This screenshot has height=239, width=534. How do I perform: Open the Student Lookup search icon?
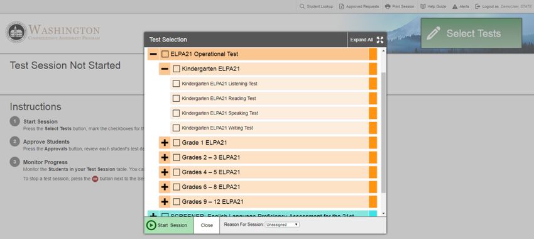click(302, 6)
